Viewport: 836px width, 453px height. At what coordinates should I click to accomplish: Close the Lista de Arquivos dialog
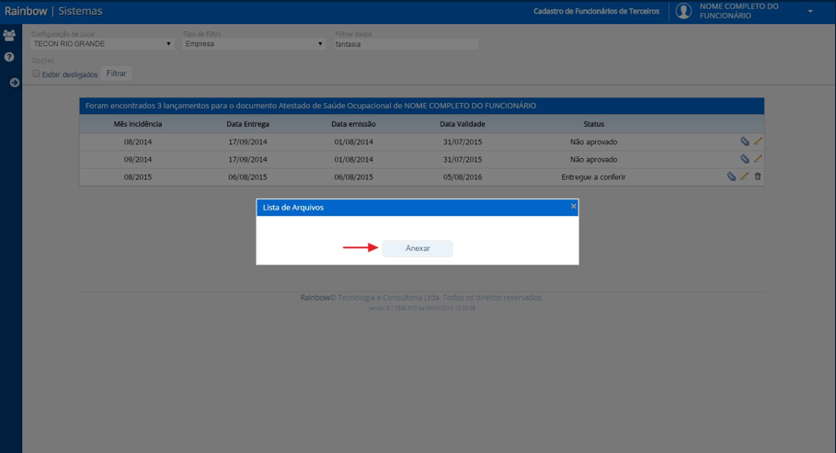point(574,206)
